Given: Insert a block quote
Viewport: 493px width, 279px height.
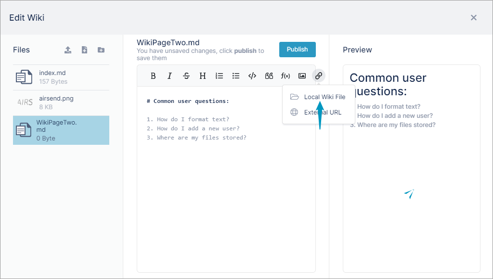Looking at the screenshot, I should click(269, 76).
